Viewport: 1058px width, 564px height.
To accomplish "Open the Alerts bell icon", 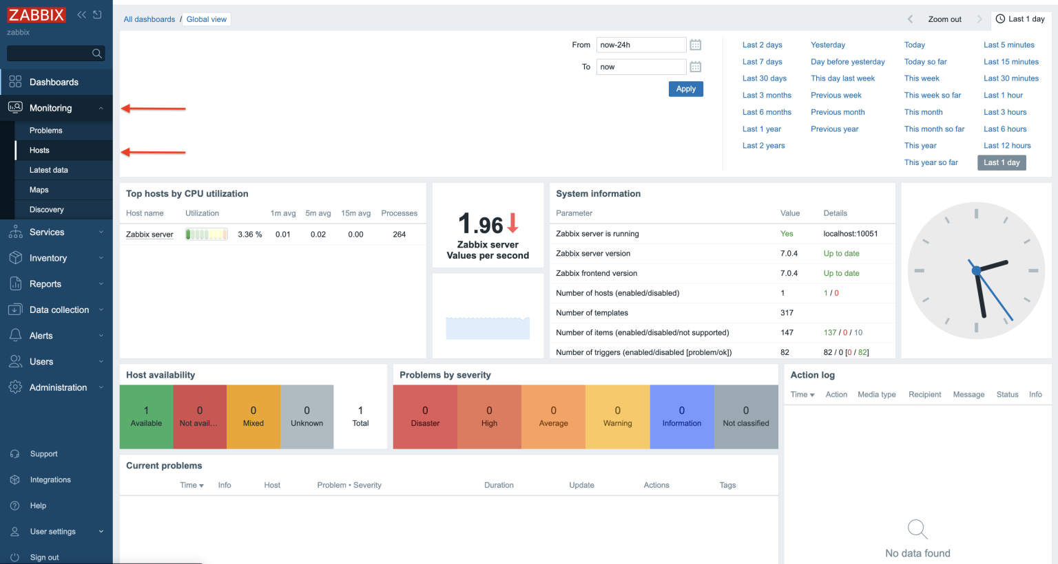I will pyautogui.click(x=15, y=335).
